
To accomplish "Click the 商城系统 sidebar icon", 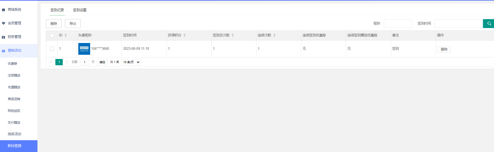I will pyautogui.click(x=3, y=10).
